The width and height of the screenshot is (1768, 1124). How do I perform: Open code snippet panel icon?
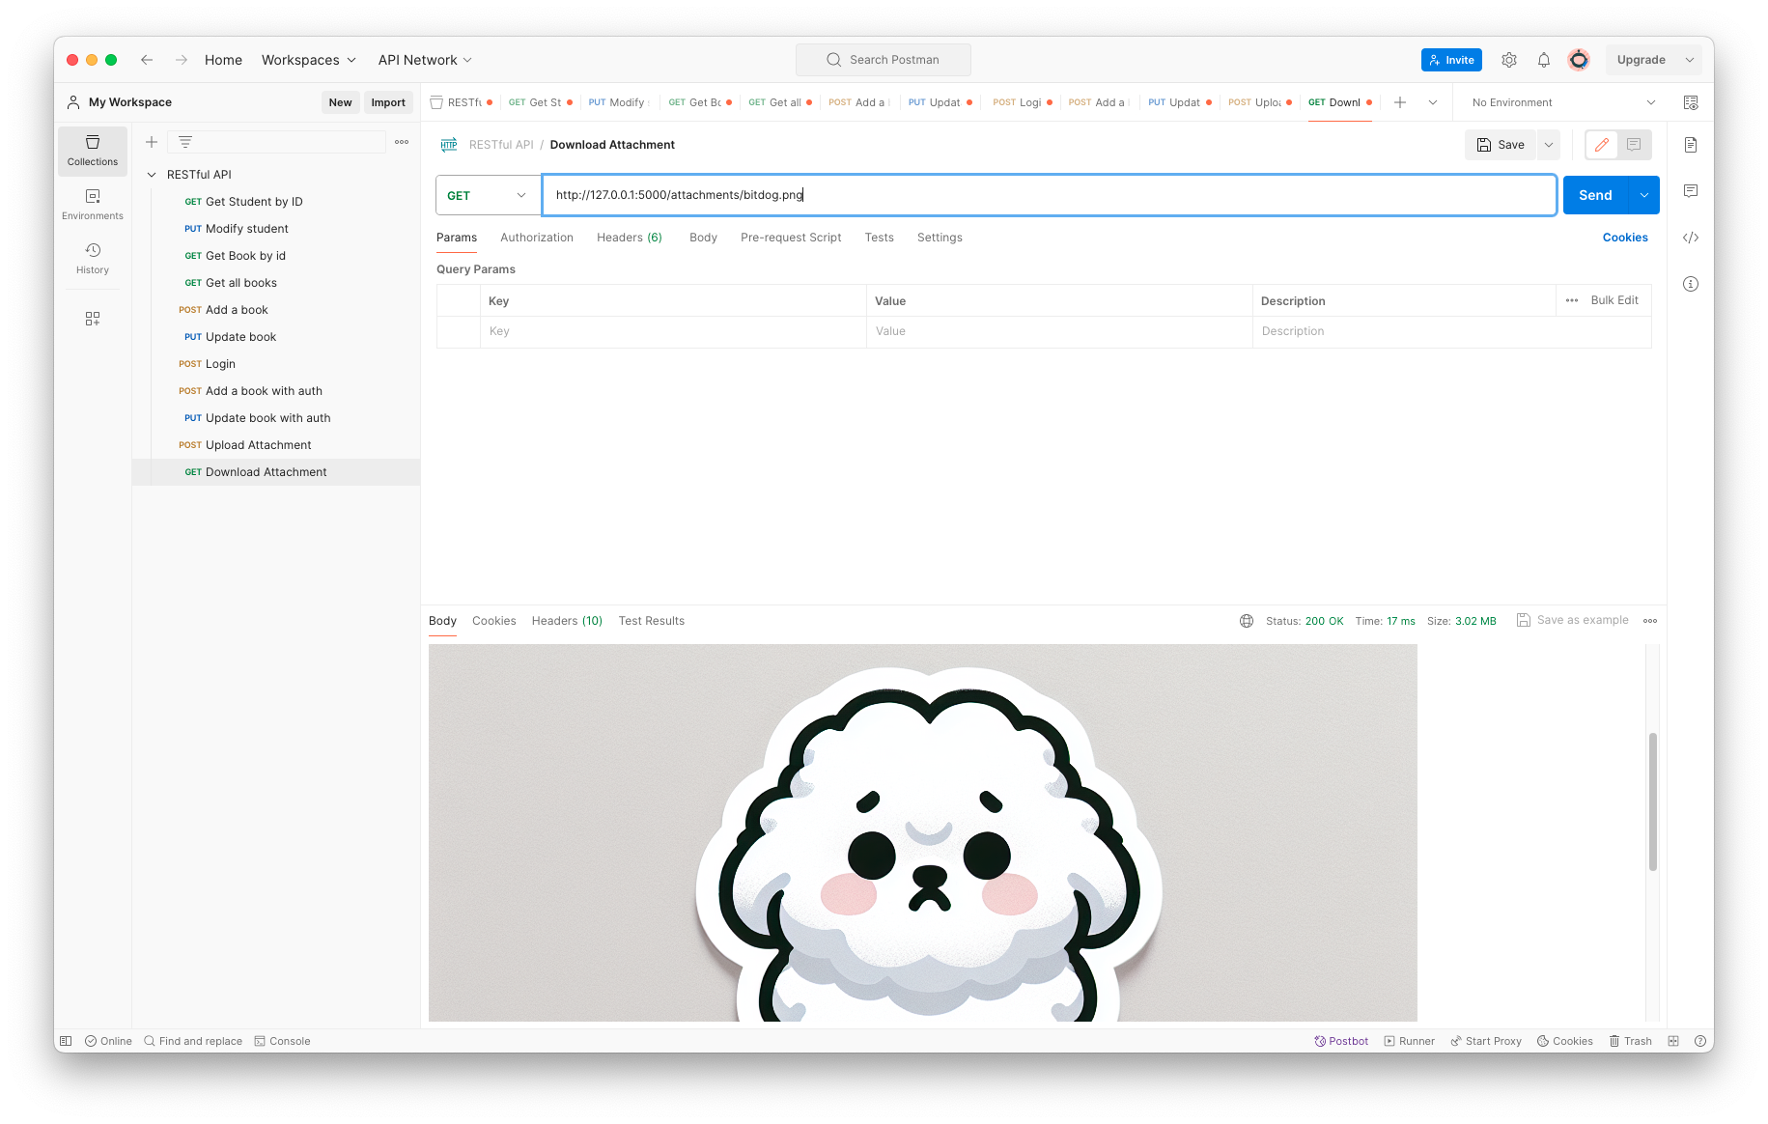point(1691,238)
